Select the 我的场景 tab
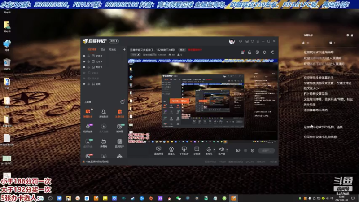359x202 pixels. pos(92,49)
